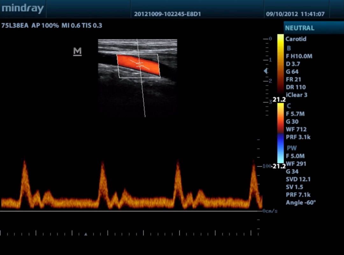Select the NEUTRAL header label
The height and width of the screenshot is (255, 344).
(299, 28)
